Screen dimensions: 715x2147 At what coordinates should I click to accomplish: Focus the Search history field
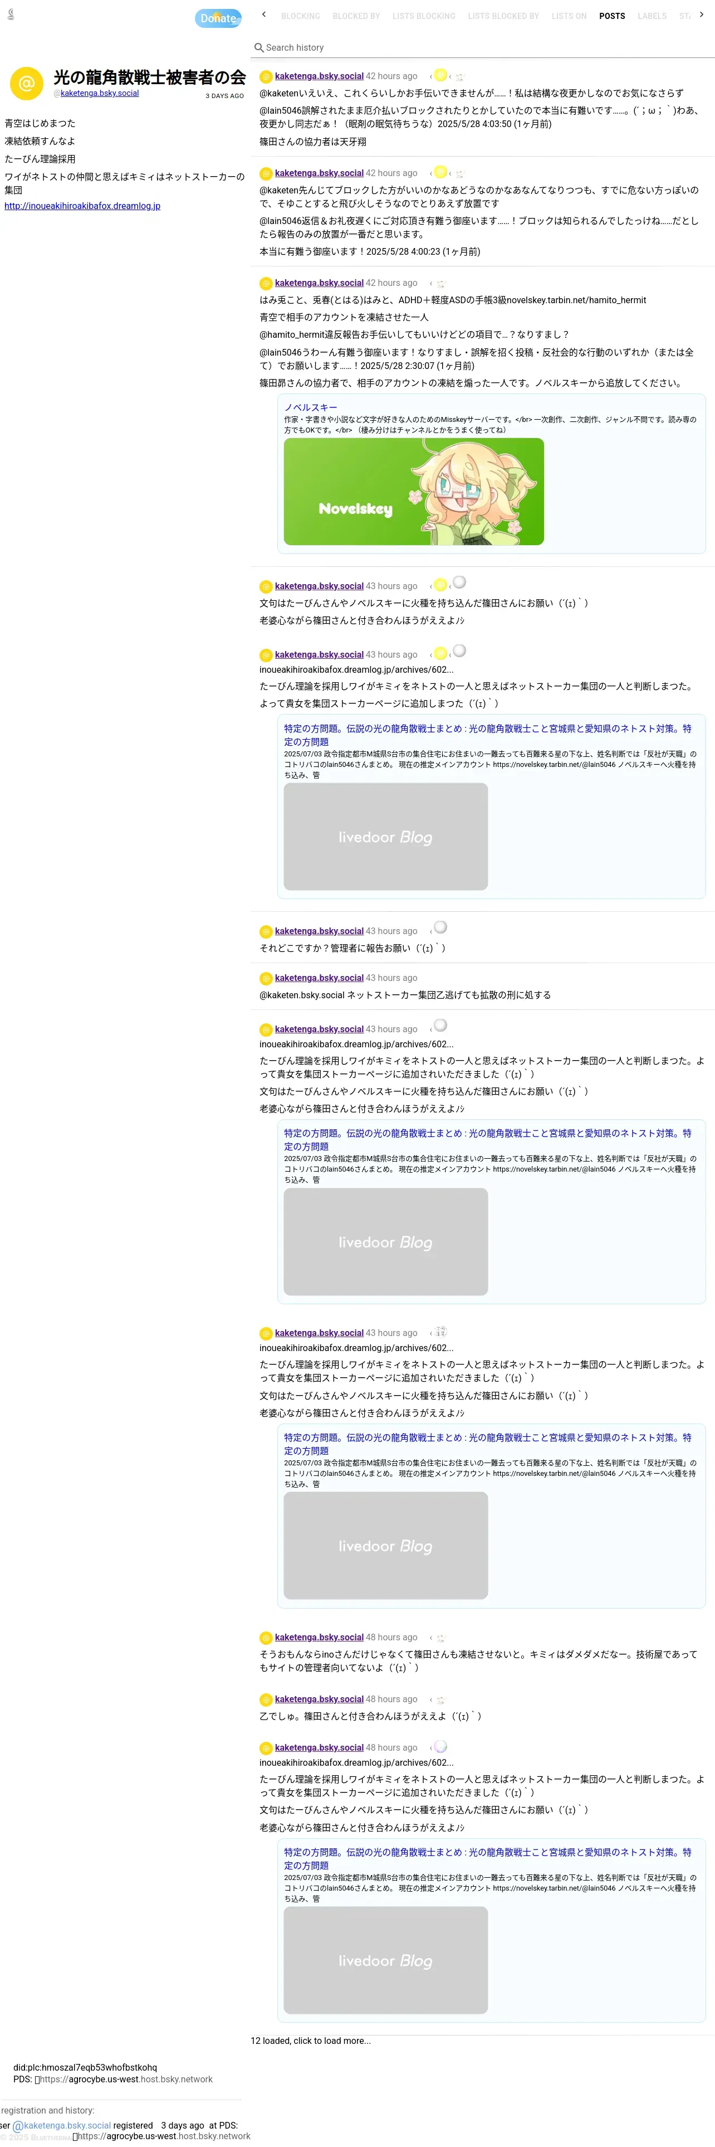click(483, 47)
